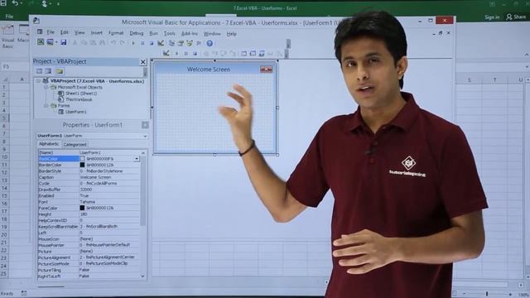Viewport: 530px width, 298px height.
Task: Open Object Browser icon in toolbar
Action: (190, 43)
